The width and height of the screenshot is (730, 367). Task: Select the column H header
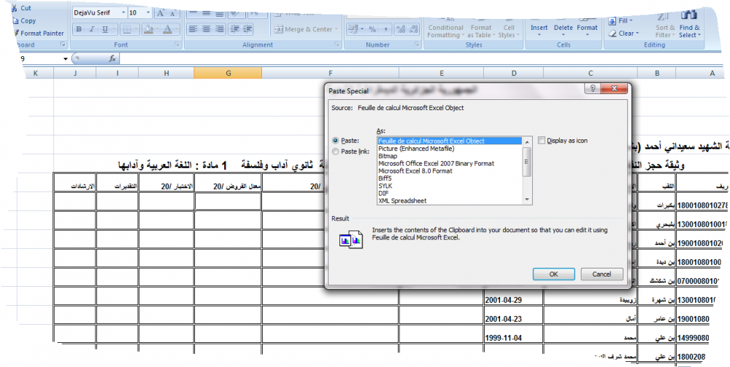tap(166, 73)
